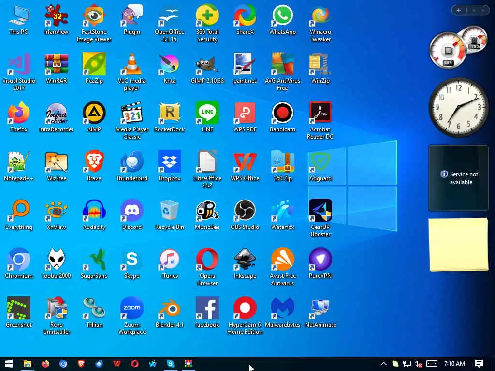
Task: Click the yellow sticky note gadget
Action: click(458, 244)
